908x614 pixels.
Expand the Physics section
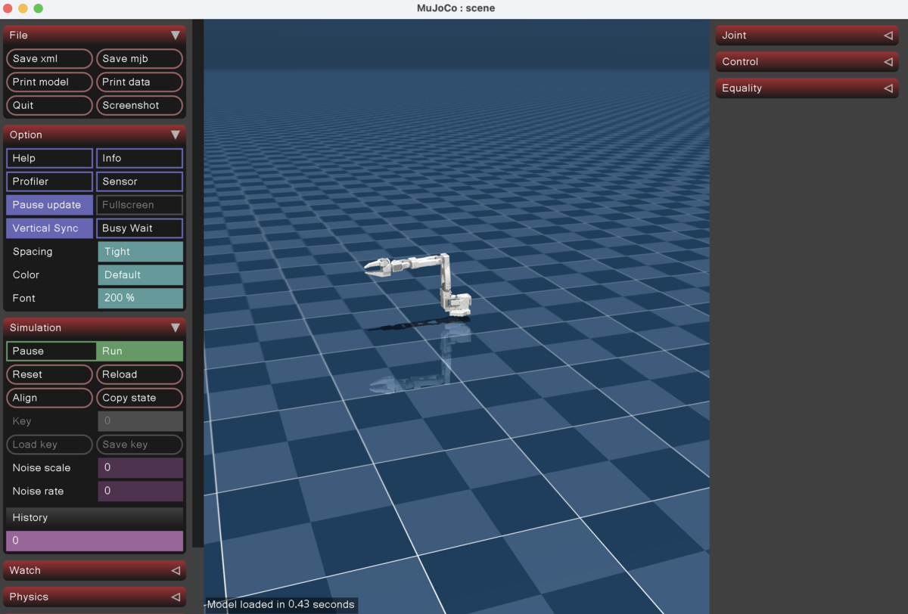coord(95,597)
